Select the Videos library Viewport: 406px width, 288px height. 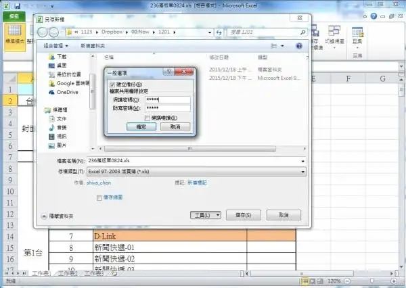(x=58, y=137)
